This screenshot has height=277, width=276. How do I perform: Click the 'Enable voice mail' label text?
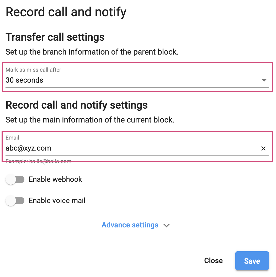[57, 201]
